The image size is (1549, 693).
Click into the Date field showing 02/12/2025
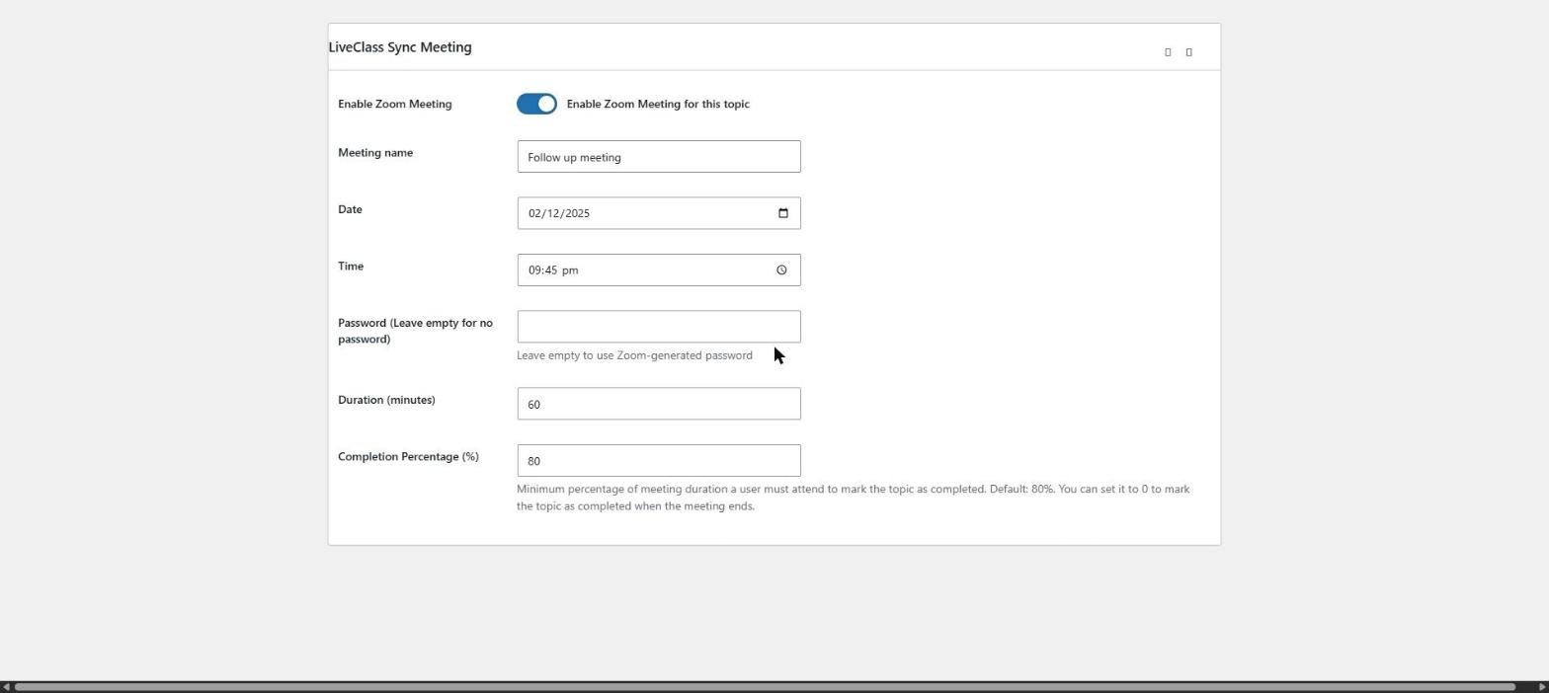[659, 213]
